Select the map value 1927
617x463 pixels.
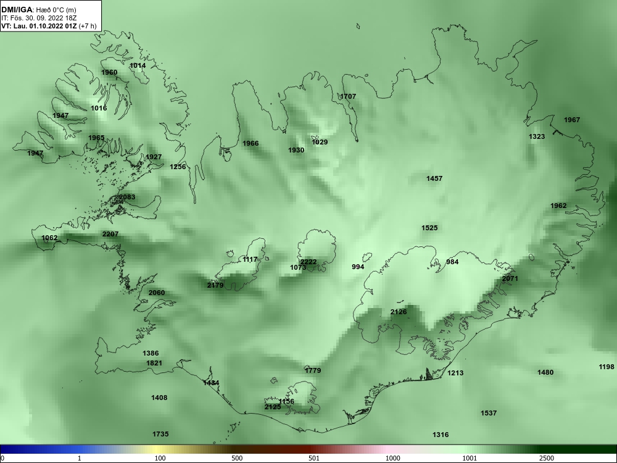click(x=154, y=157)
